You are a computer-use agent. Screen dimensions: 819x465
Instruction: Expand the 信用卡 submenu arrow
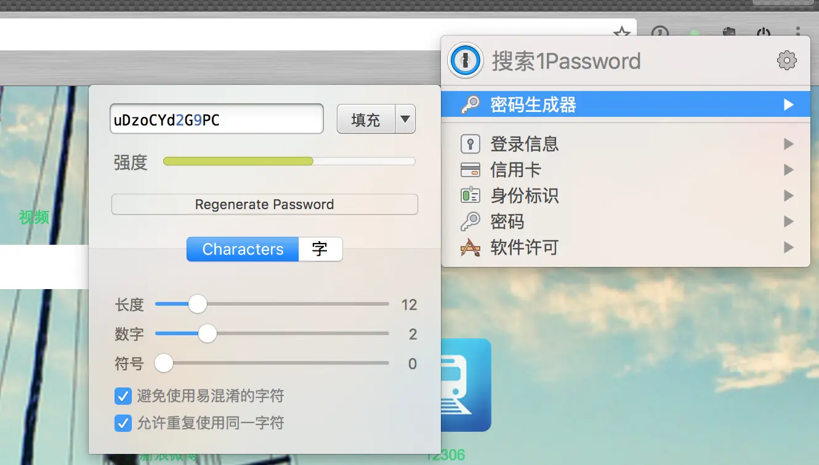pos(789,170)
